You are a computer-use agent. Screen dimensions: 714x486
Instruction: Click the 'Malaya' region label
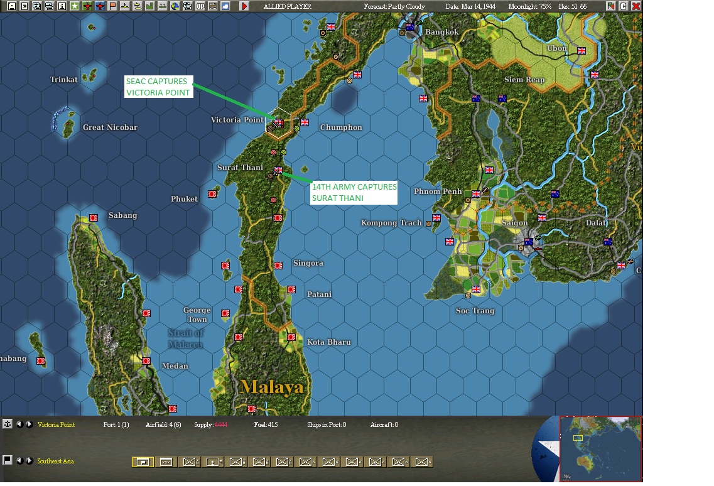272,387
